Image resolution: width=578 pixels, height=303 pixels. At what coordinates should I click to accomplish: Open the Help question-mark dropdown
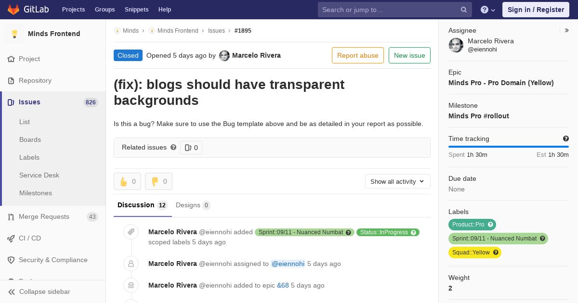(488, 10)
